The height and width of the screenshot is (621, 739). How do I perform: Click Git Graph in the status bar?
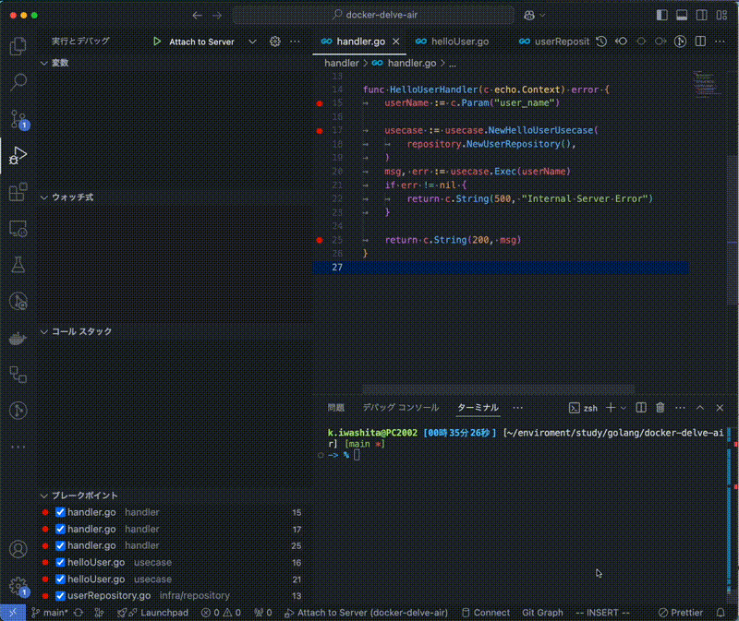tap(542, 613)
